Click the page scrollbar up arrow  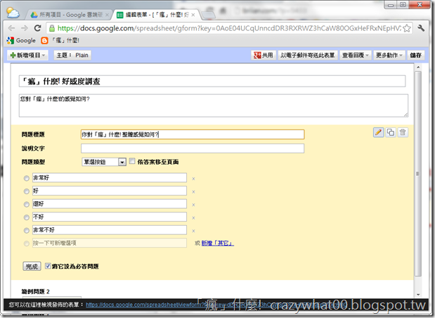point(418,68)
